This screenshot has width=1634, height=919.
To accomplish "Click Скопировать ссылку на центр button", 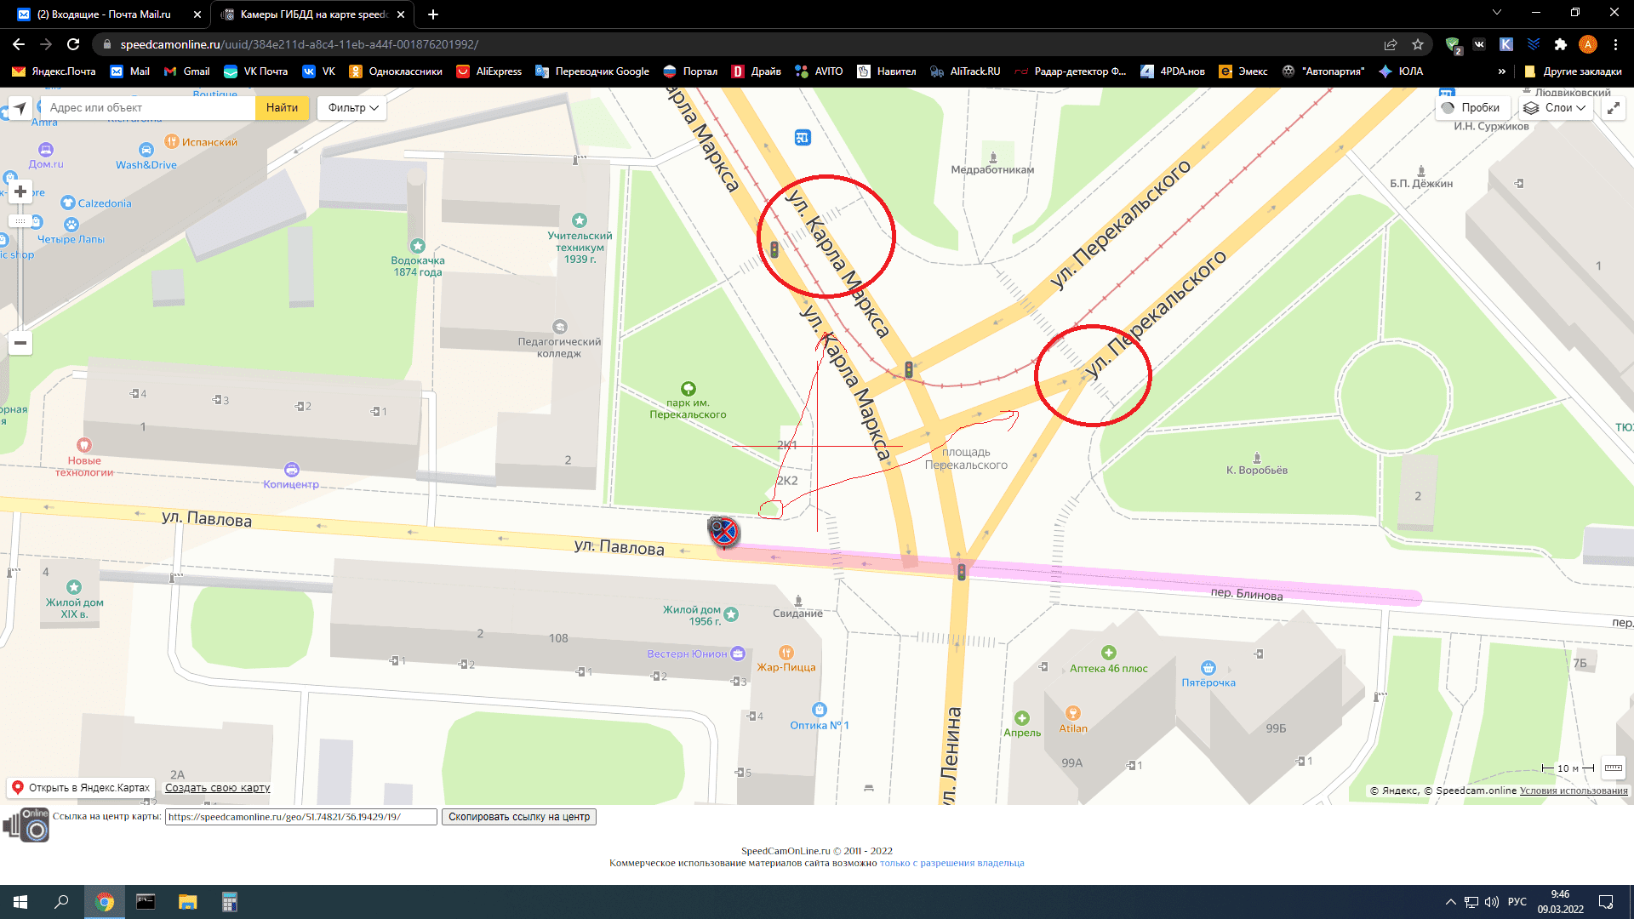I will [518, 817].
